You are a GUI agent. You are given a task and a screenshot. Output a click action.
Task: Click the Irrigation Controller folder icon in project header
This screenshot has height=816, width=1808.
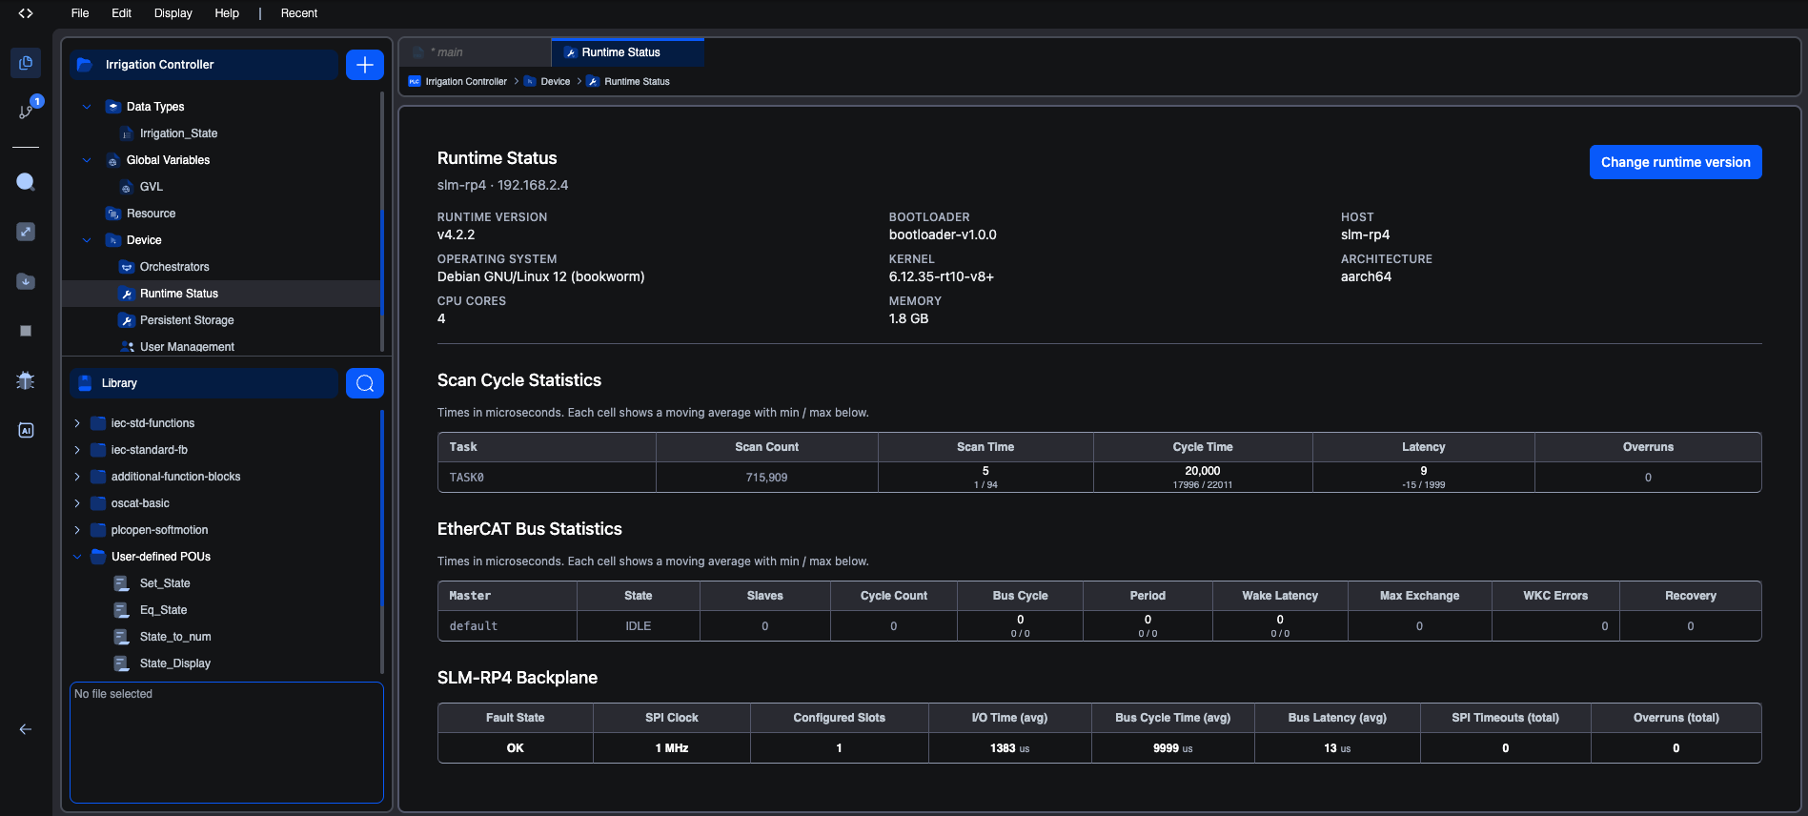(85, 65)
